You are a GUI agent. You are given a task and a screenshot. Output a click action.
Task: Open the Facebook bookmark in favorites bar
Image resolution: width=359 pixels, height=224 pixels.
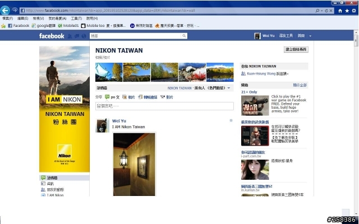[x=19, y=26]
